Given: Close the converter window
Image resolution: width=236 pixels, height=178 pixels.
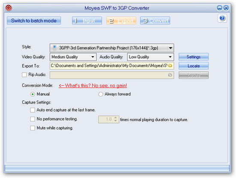Looking at the screenshot, I should pyautogui.click(x=226, y=8).
